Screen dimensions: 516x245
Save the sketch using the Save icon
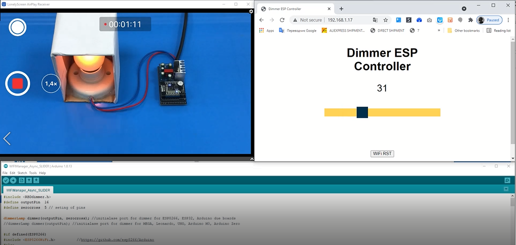(x=36, y=180)
